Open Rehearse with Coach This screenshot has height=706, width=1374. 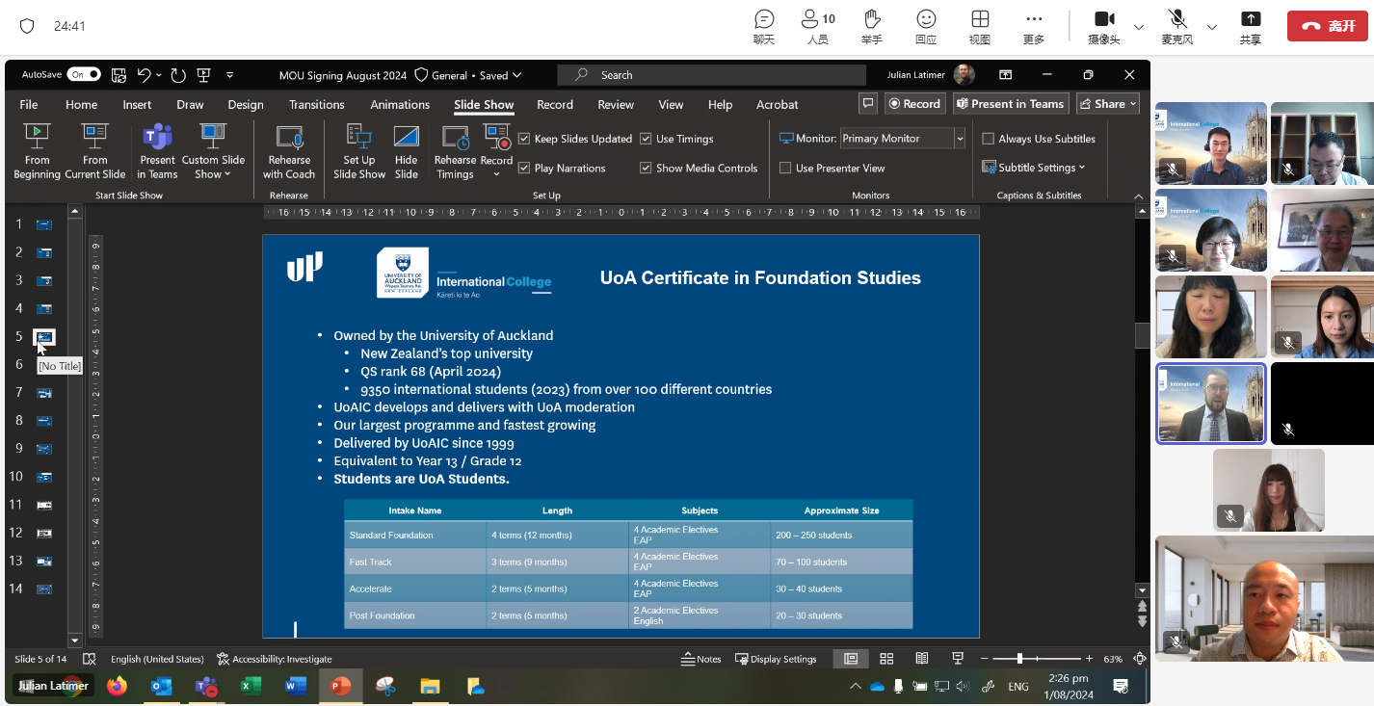(289, 137)
